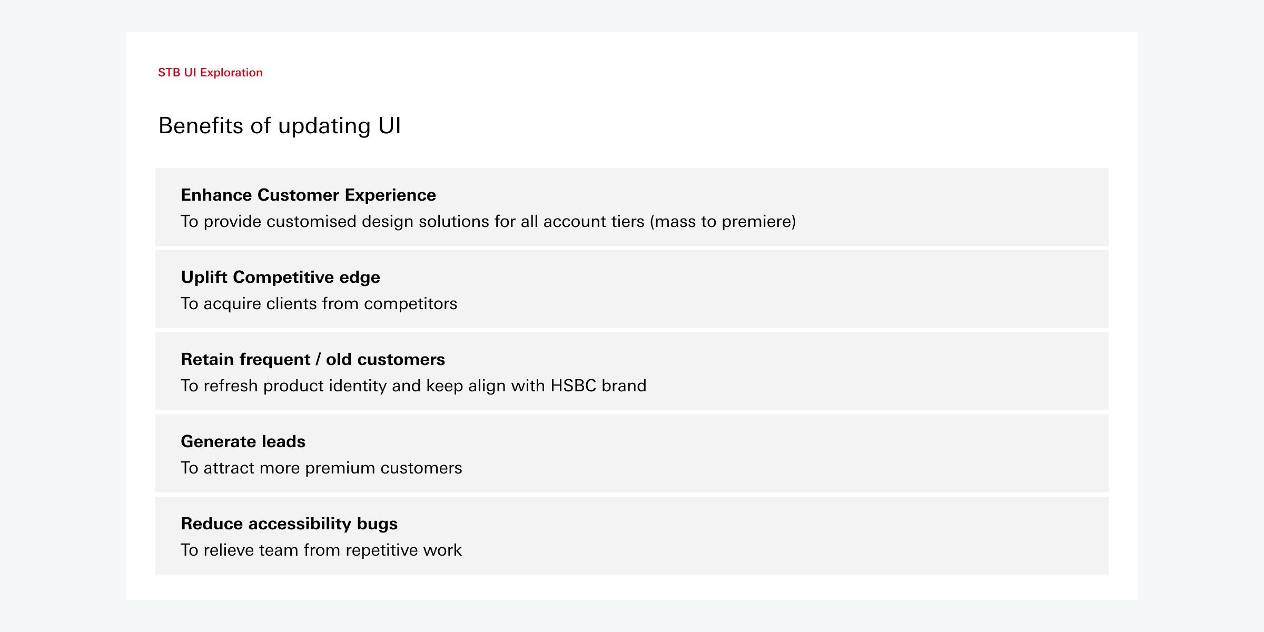Click the word UI in the slide heading

pyautogui.click(x=390, y=126)
